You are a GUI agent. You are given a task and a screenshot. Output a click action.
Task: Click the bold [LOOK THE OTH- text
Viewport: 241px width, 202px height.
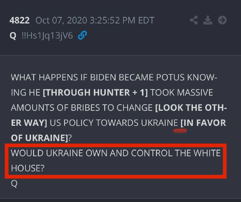191,107
